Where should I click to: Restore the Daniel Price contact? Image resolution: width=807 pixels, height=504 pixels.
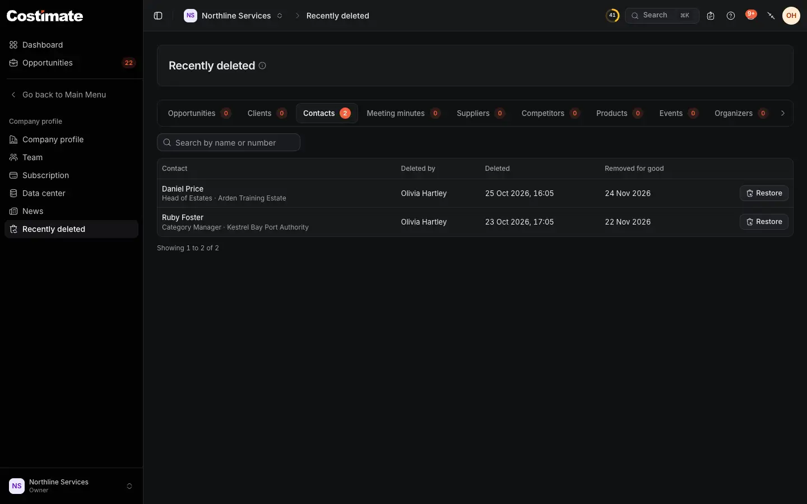coord(764,193)
